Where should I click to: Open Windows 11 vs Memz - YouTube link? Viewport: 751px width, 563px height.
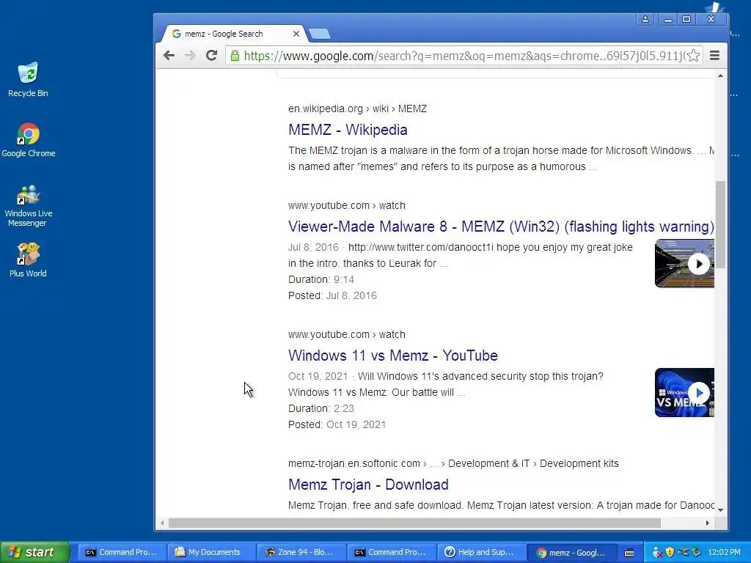pos(393,356)
